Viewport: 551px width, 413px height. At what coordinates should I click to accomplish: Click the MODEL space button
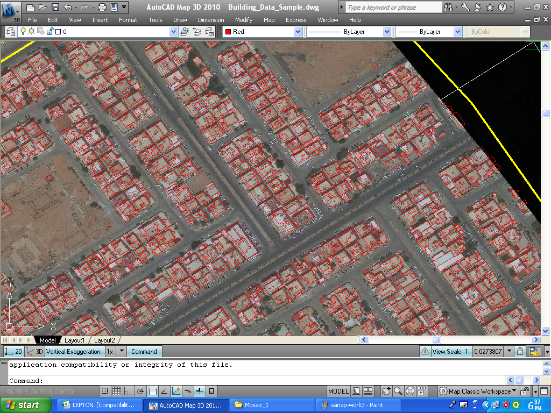tap(338, 391)
